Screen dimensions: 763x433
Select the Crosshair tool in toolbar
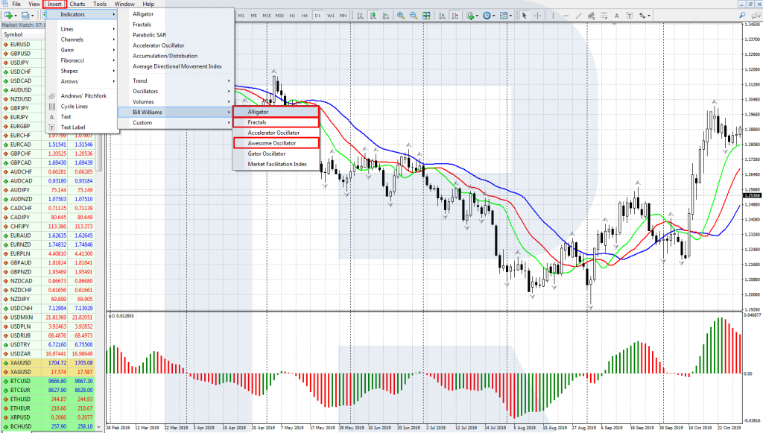point(538,15)
